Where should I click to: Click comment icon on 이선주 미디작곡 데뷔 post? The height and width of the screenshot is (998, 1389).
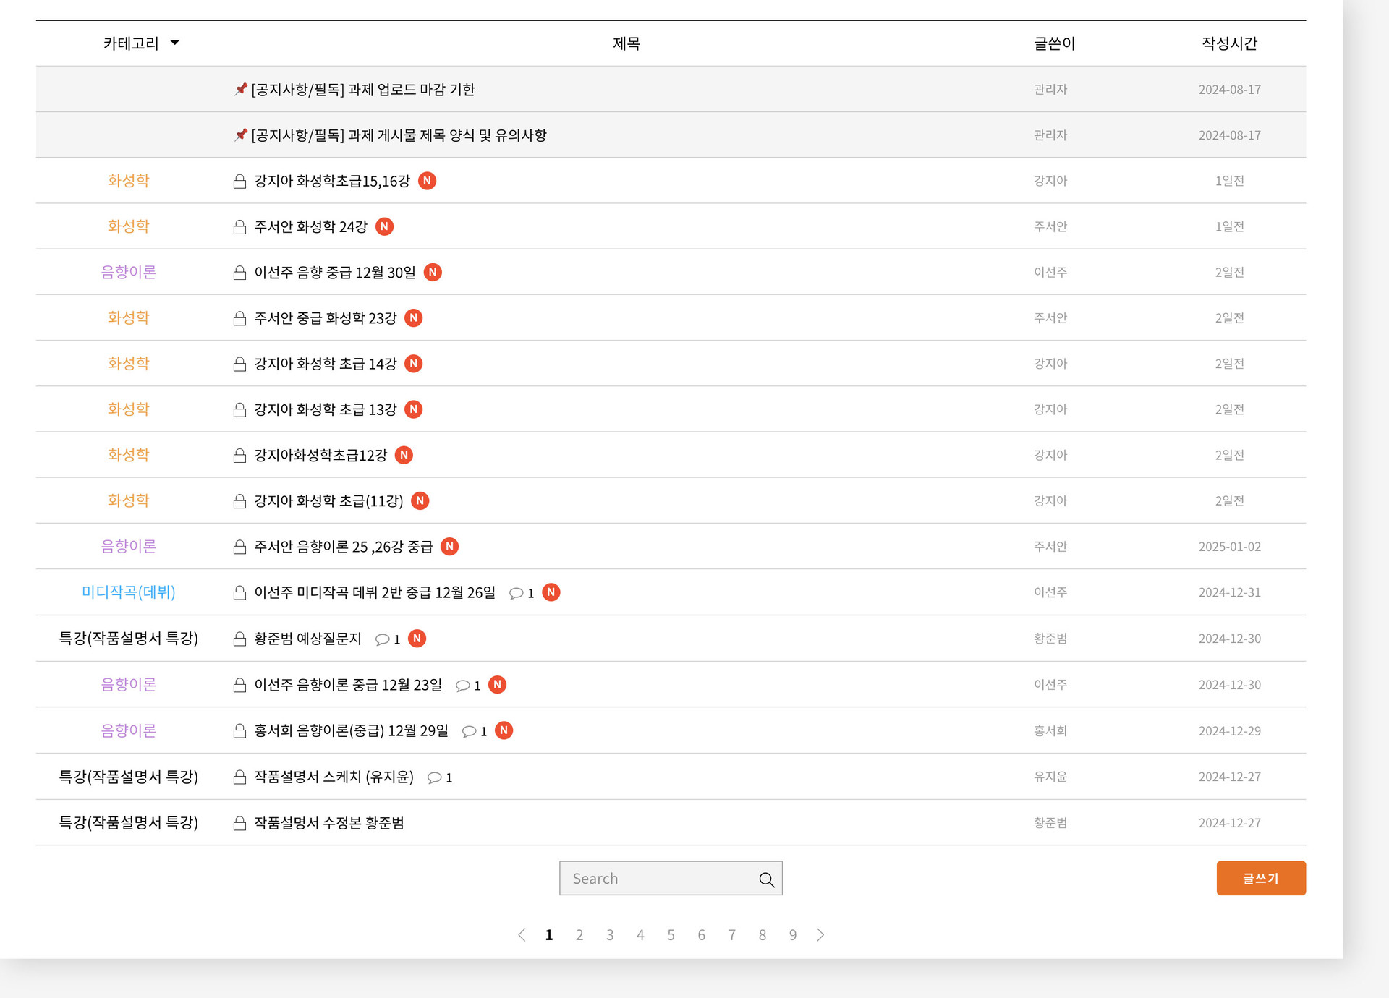516,594
